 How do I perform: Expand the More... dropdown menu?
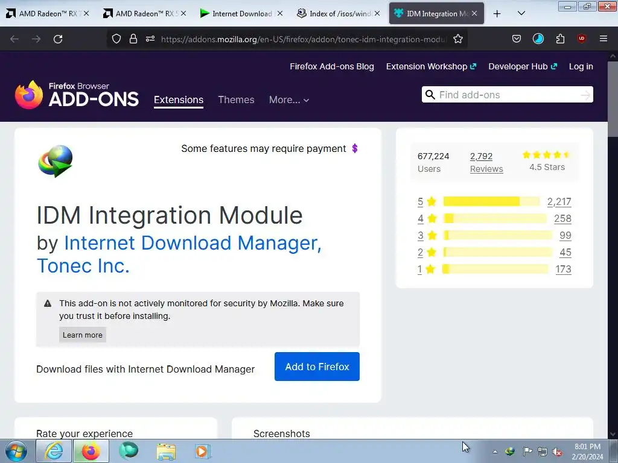tap(289, 99)
